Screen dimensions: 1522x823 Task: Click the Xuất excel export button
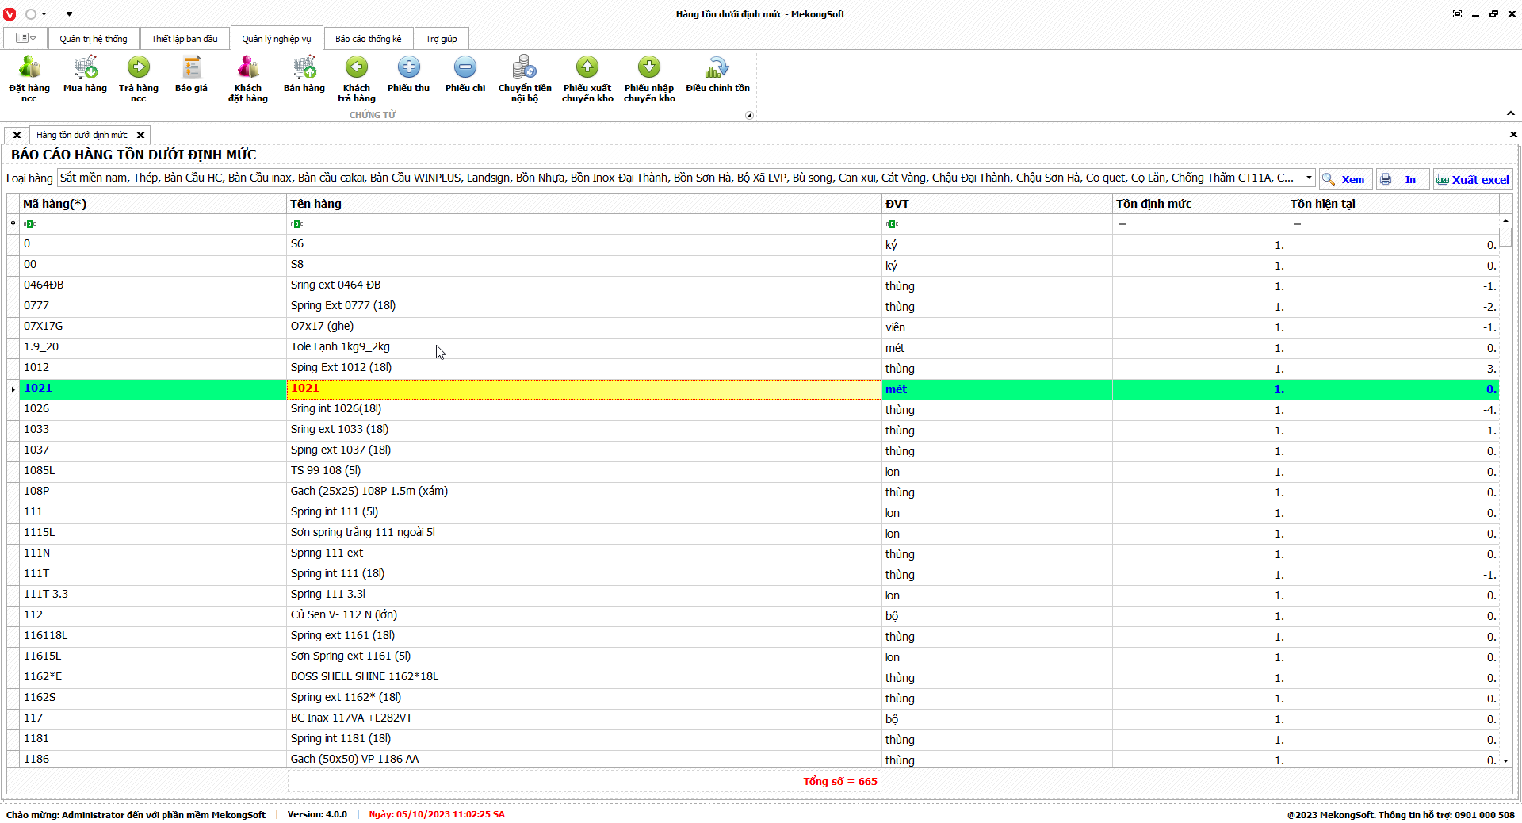point(1472,180)
